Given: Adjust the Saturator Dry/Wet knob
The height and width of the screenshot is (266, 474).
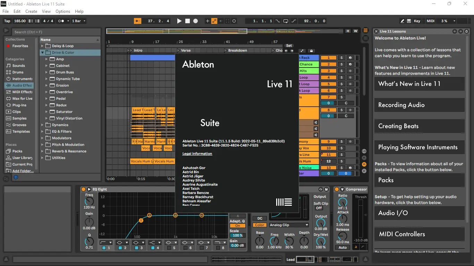Looking at the screenshot, I should (x=321, y=241).
